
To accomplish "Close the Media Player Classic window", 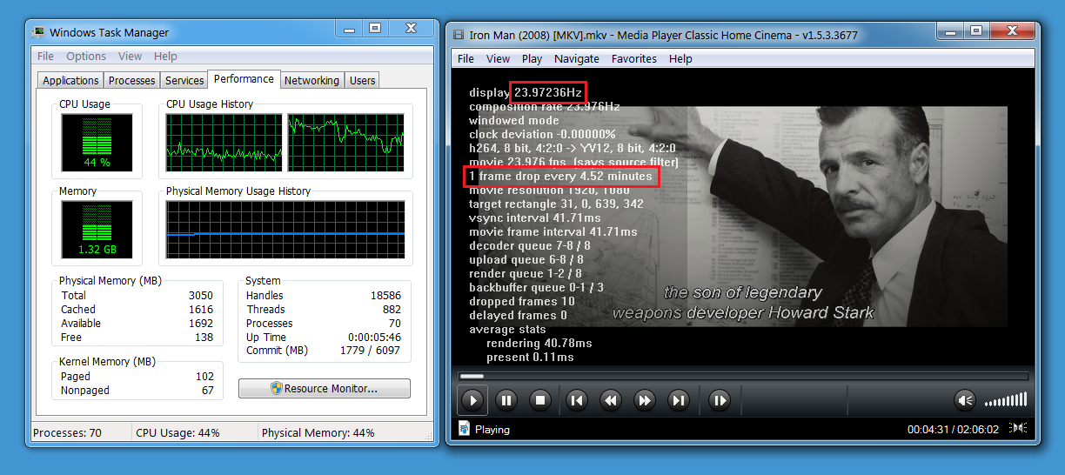I will point(1013,30).
